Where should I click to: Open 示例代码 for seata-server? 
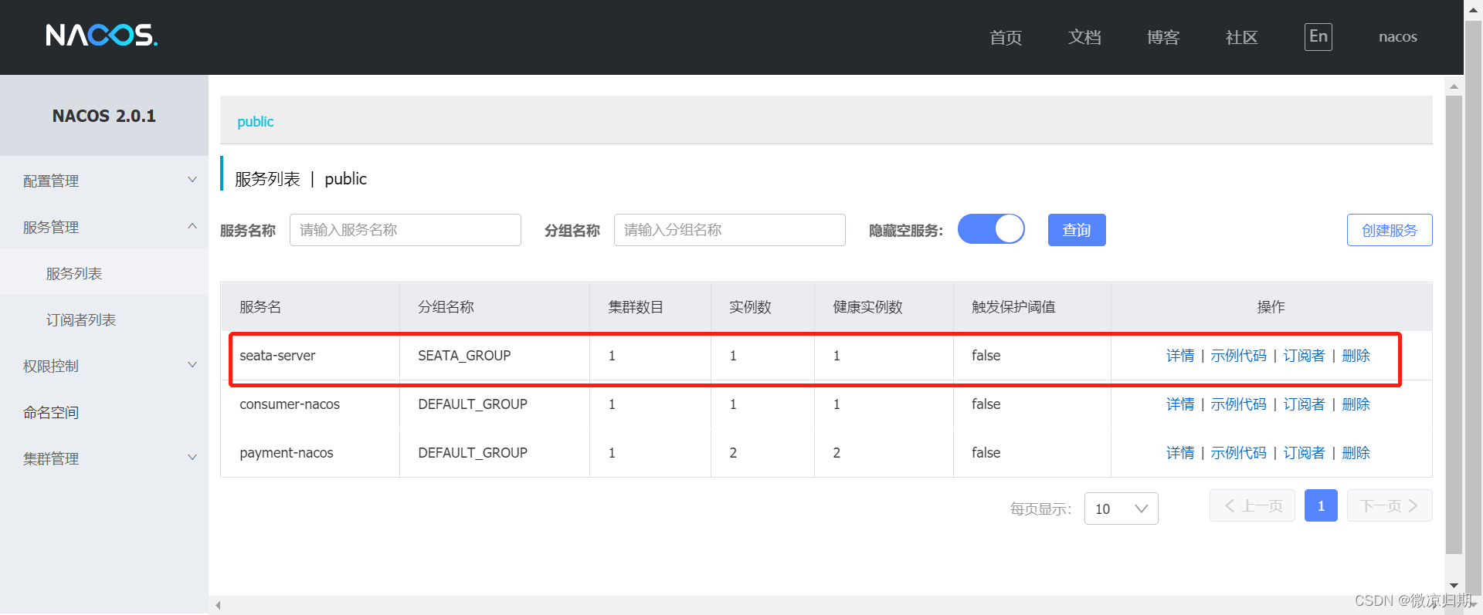1238,356
